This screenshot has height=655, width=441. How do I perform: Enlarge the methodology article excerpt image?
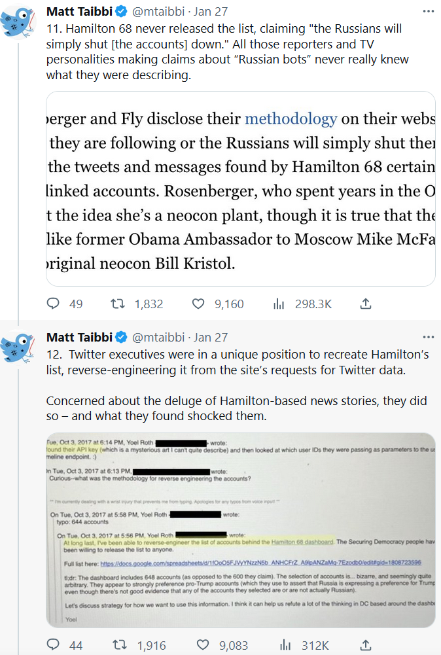[240, 188]
